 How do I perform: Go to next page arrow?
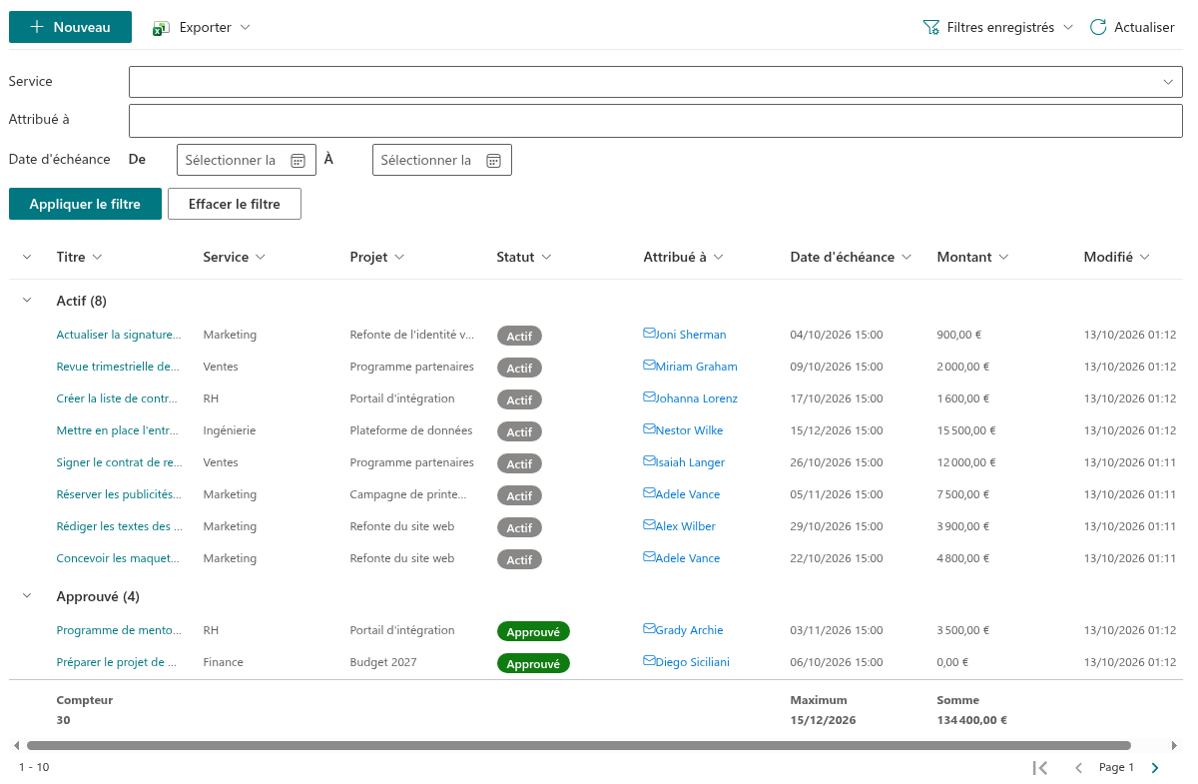tap(1155, 768)
